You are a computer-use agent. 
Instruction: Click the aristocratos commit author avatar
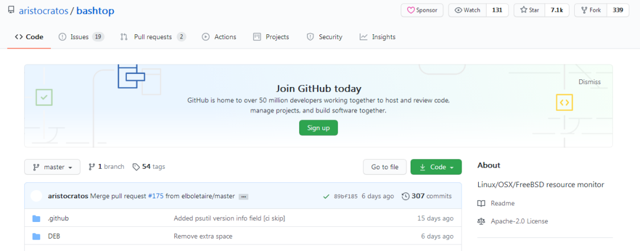(36, 196)
